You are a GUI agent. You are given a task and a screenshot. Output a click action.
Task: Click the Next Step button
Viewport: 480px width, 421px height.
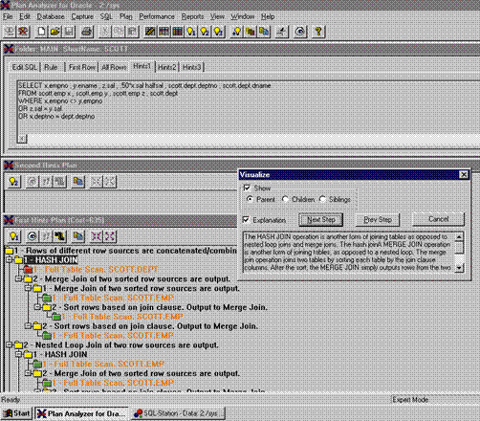(x=320, y=220)
